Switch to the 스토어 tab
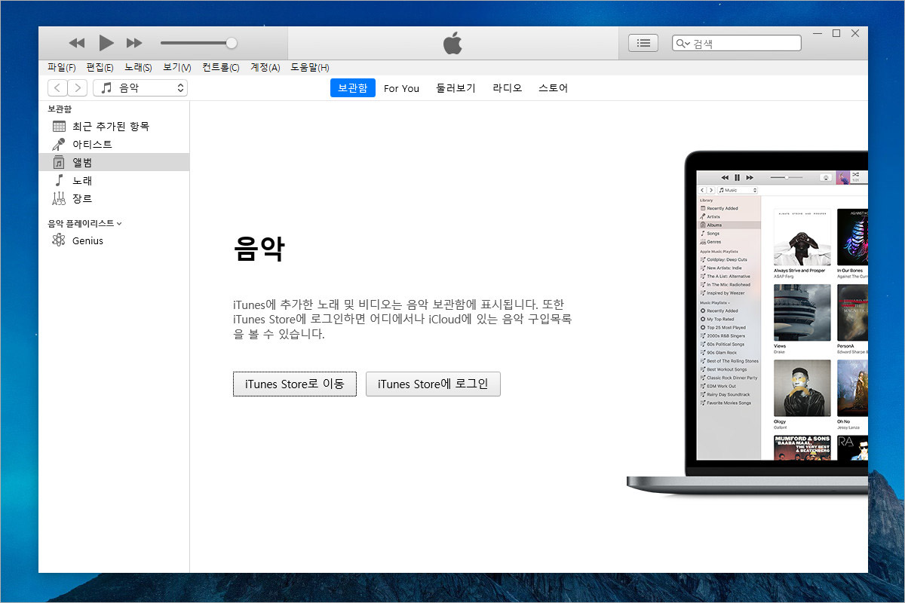The image size is (905, 603). coord(554,88)
